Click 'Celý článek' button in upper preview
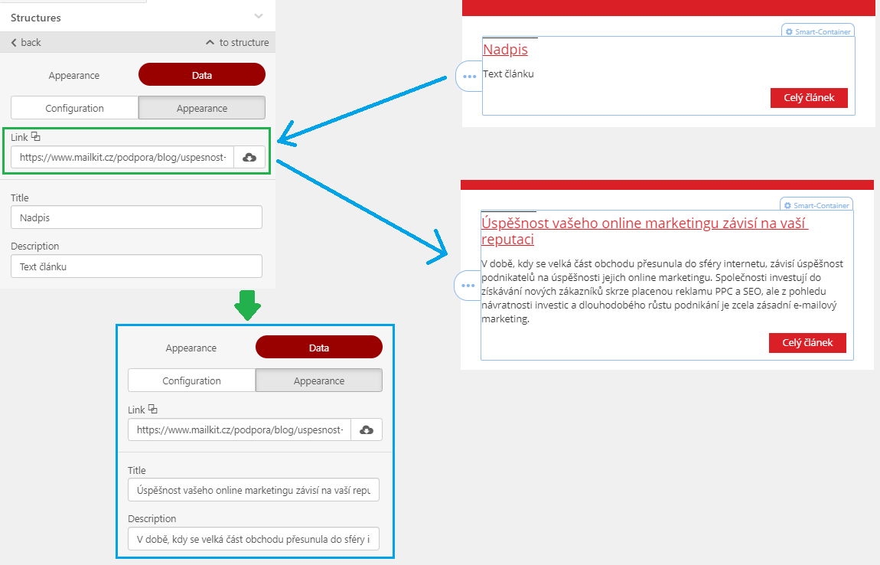The image size is (880, 565). (x=809, y=98)
